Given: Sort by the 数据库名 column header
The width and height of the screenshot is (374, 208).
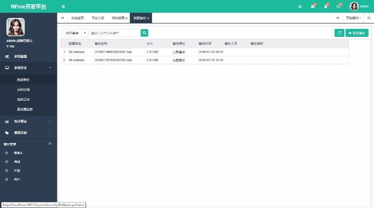Looking at the screenshot, I should [75, 44].
